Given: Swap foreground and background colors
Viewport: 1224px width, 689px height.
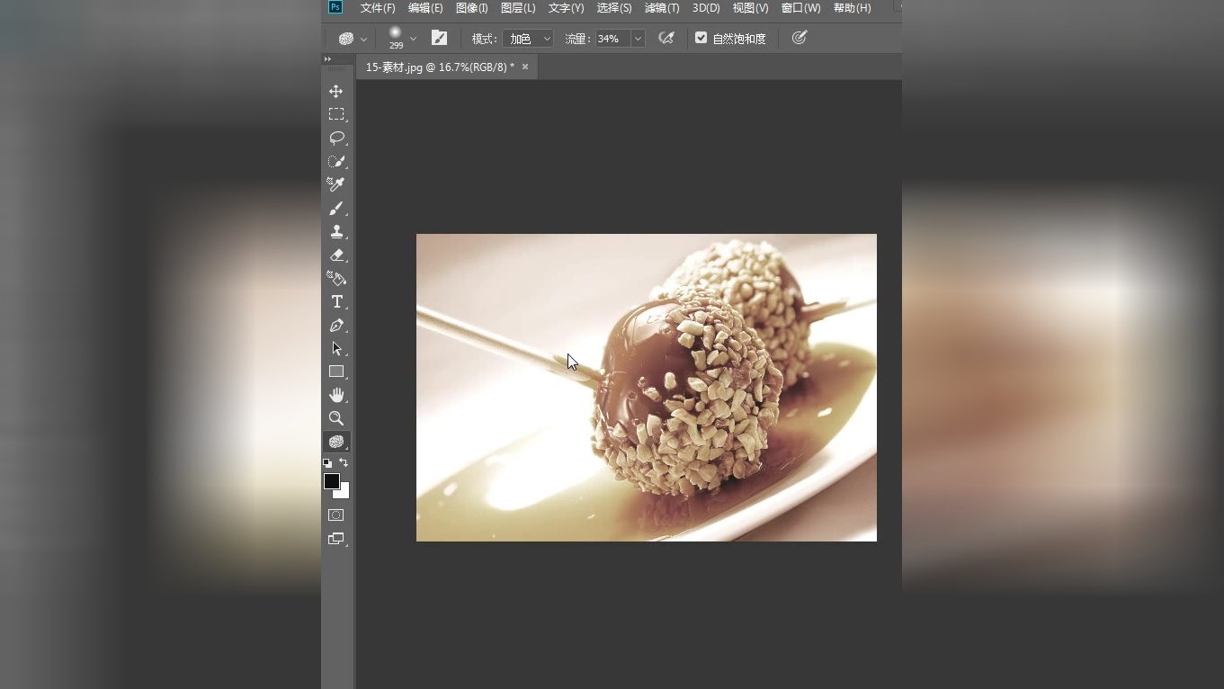Looking at the screenshot, I should (x=344, y=462).
